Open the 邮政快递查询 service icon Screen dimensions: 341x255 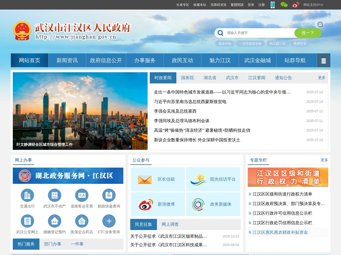(x=109, y=195)
